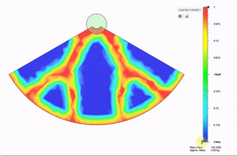
Task: Click the Target label on the legend
Action: tap(217, 74)
